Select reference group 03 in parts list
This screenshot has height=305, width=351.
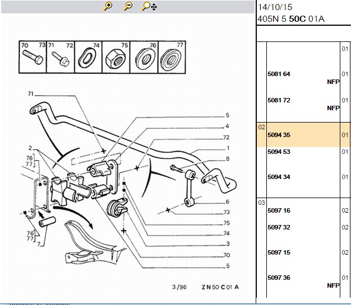[261, 203]
